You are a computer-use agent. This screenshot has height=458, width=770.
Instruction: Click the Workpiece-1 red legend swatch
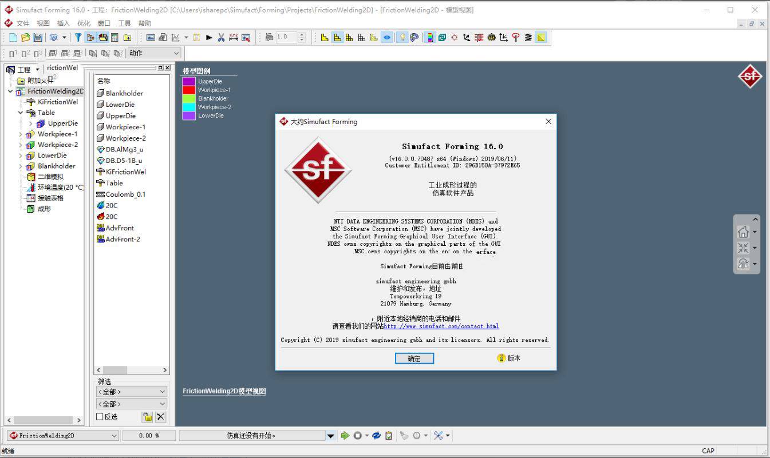point(189,90)
